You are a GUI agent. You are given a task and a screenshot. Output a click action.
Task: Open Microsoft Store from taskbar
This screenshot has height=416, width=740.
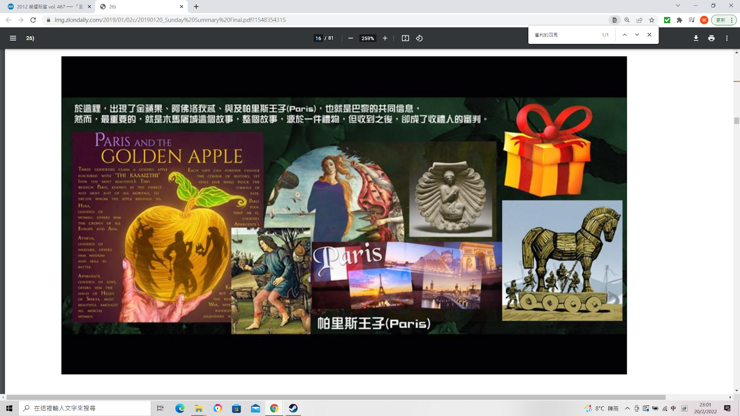click(x=236, y=408)
